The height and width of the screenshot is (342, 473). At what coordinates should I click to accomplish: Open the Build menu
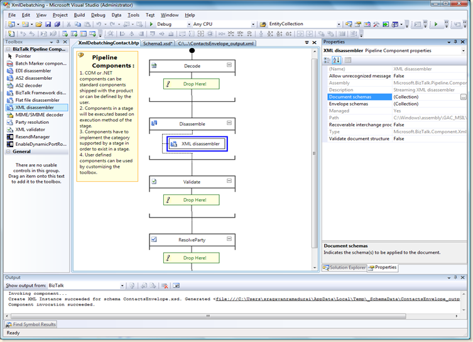[x=79, y=14]
